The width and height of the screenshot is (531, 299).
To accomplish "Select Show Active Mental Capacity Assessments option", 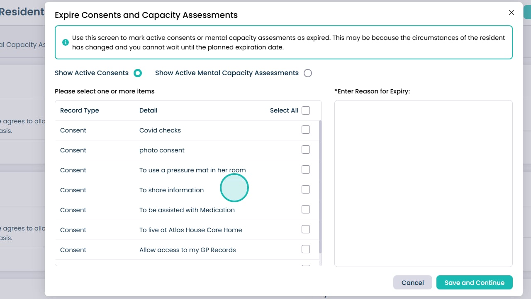I will click(308, 73).
